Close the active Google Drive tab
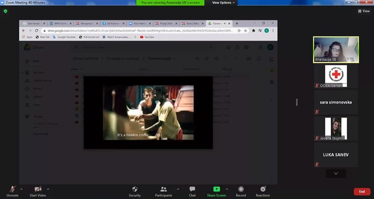The height and width of the screenshot is (199, 374). [229, 23]
